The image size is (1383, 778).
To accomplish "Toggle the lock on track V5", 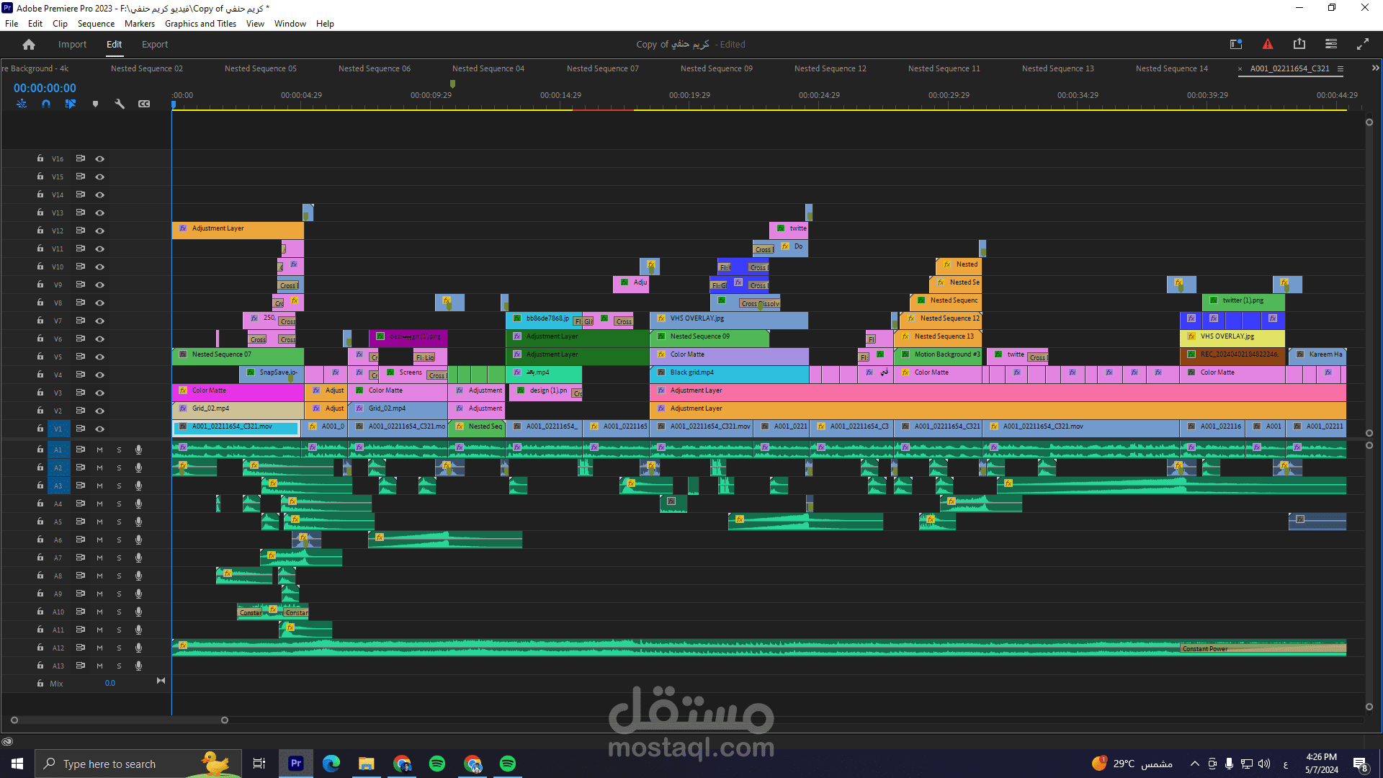I will pyautogui.click(x=40, y=357).
